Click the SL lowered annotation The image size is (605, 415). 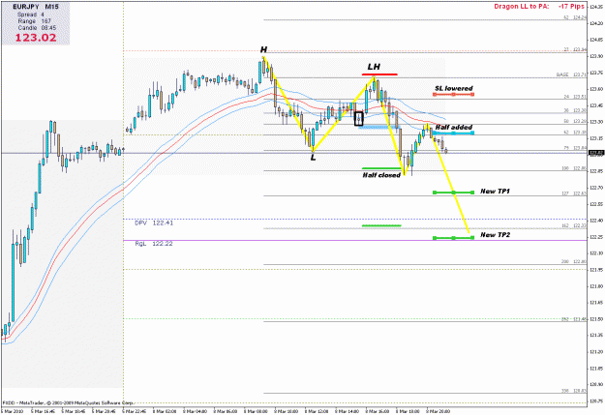coord(454,88)
